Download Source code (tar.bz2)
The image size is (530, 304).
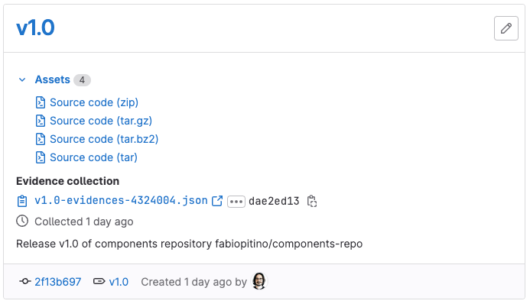(104, 139)
